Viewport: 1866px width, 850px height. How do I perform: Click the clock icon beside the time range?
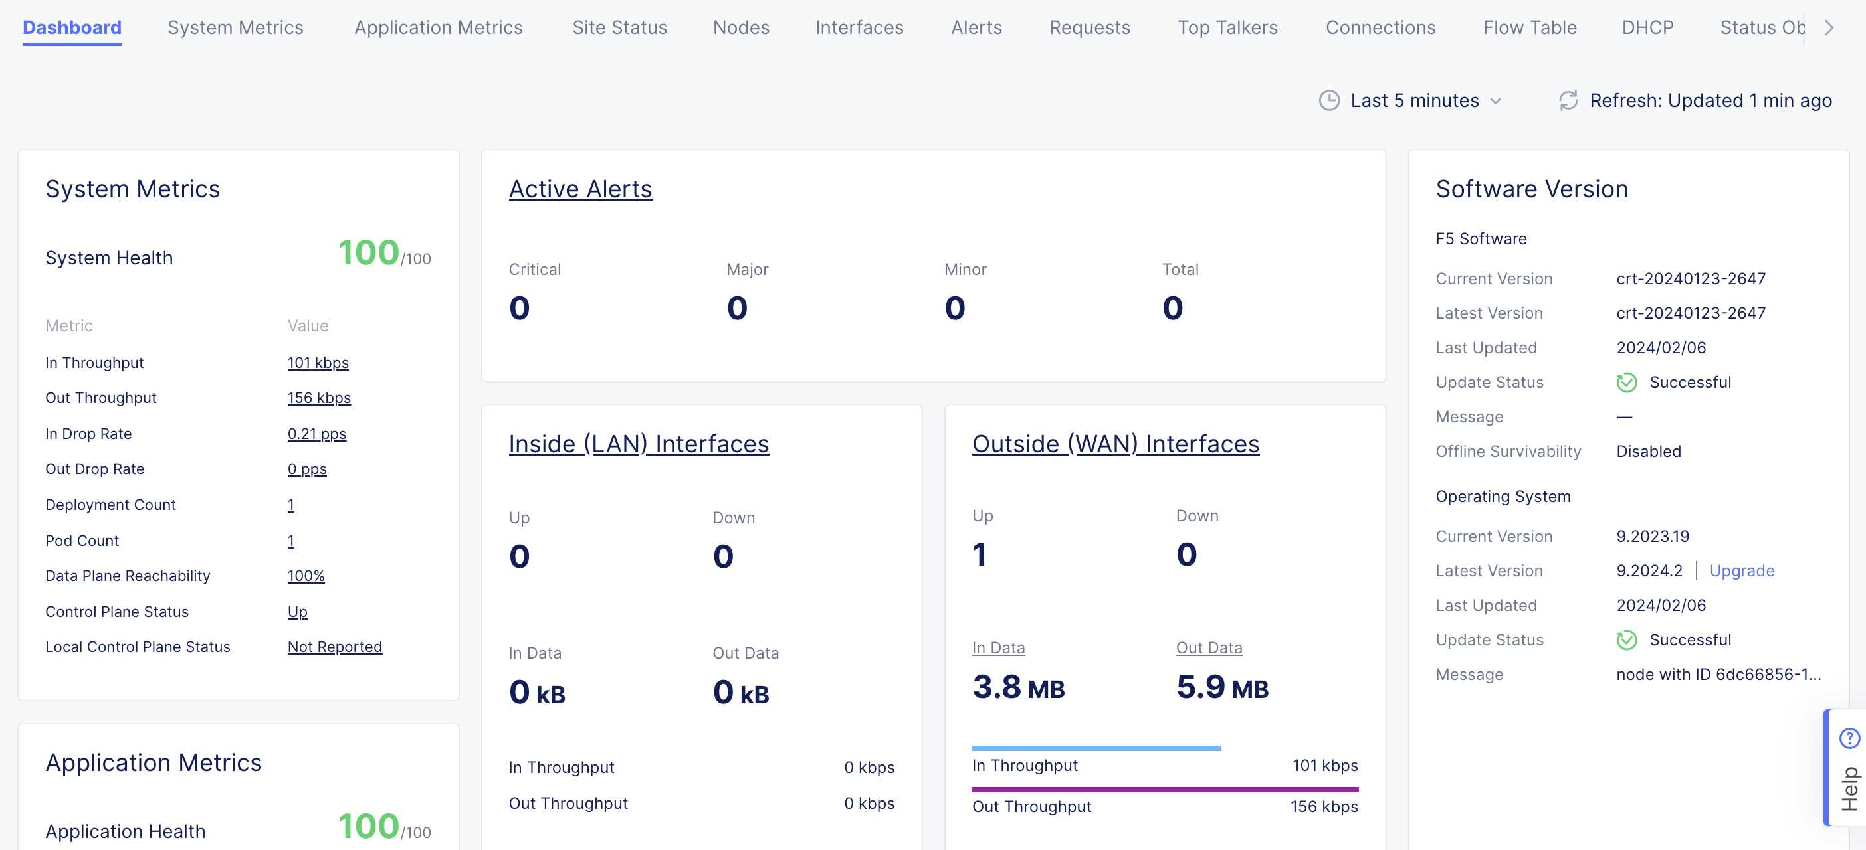click(1328, 101)
